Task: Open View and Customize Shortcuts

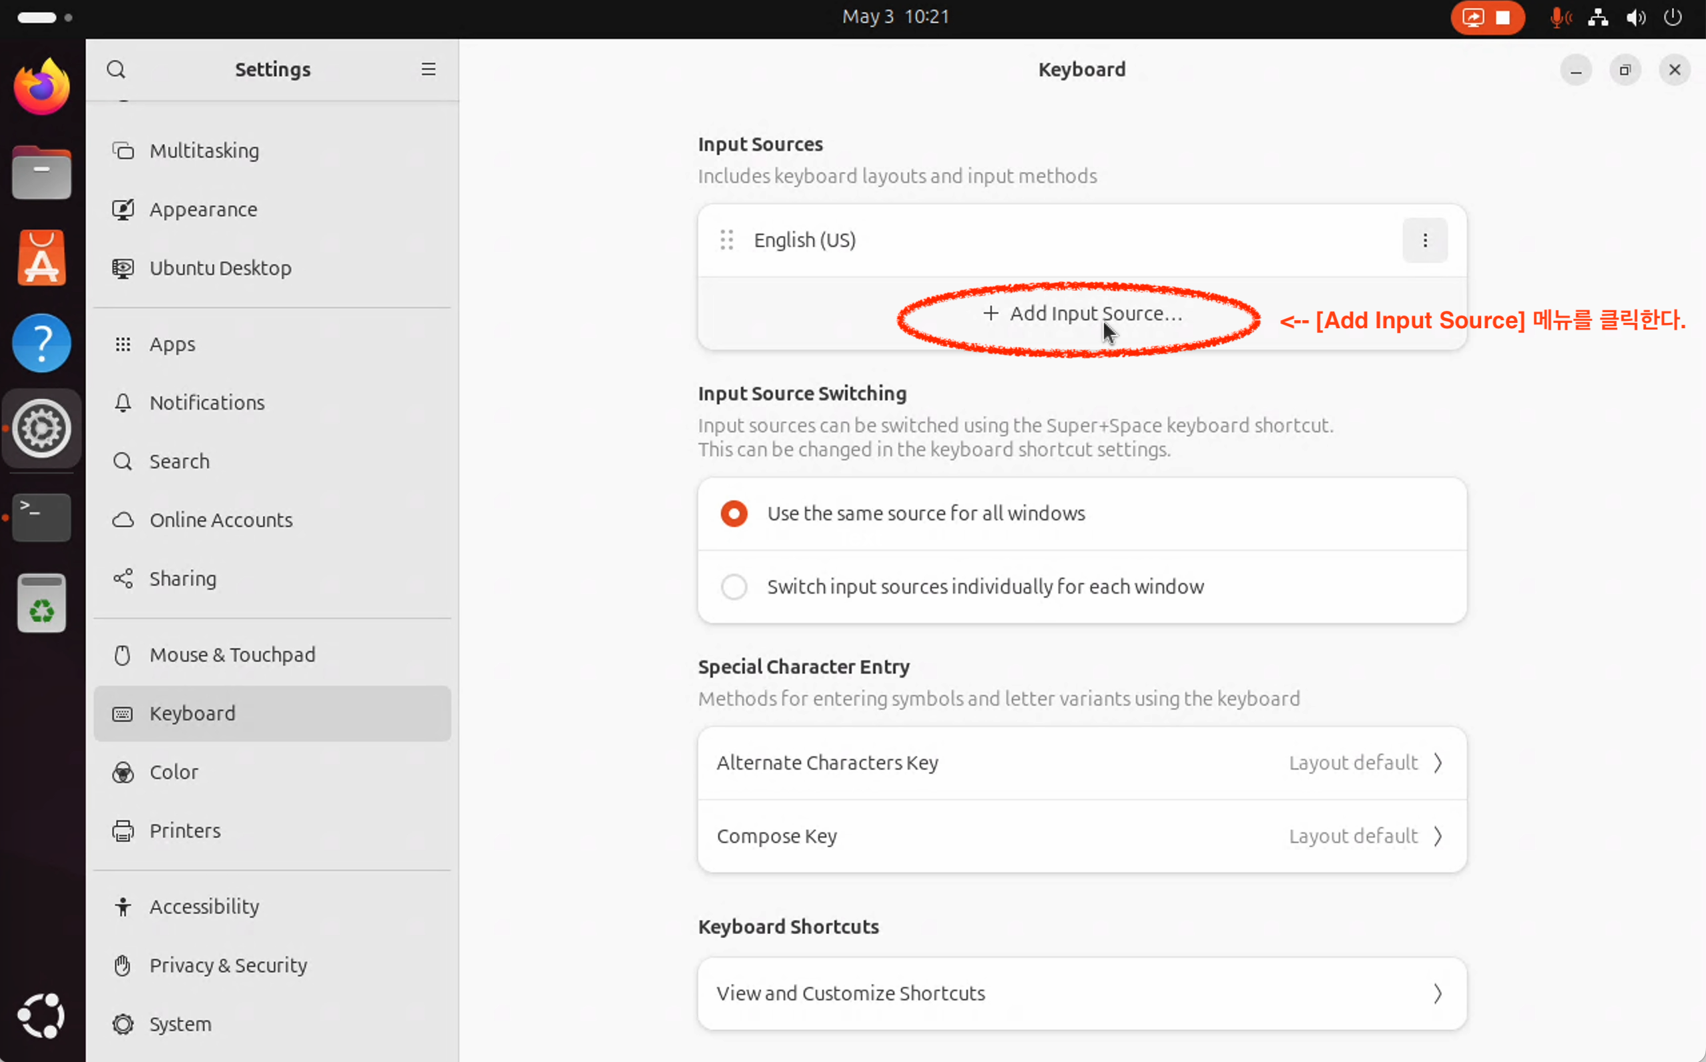Action: (1081, 993)
